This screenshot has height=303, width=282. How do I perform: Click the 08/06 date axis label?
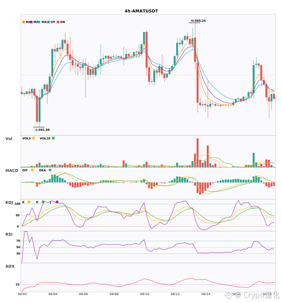(83, 294)
